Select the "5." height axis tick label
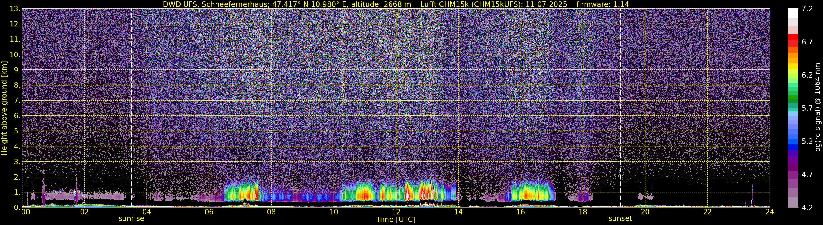 pyautogui.click(x=17, y=131)
